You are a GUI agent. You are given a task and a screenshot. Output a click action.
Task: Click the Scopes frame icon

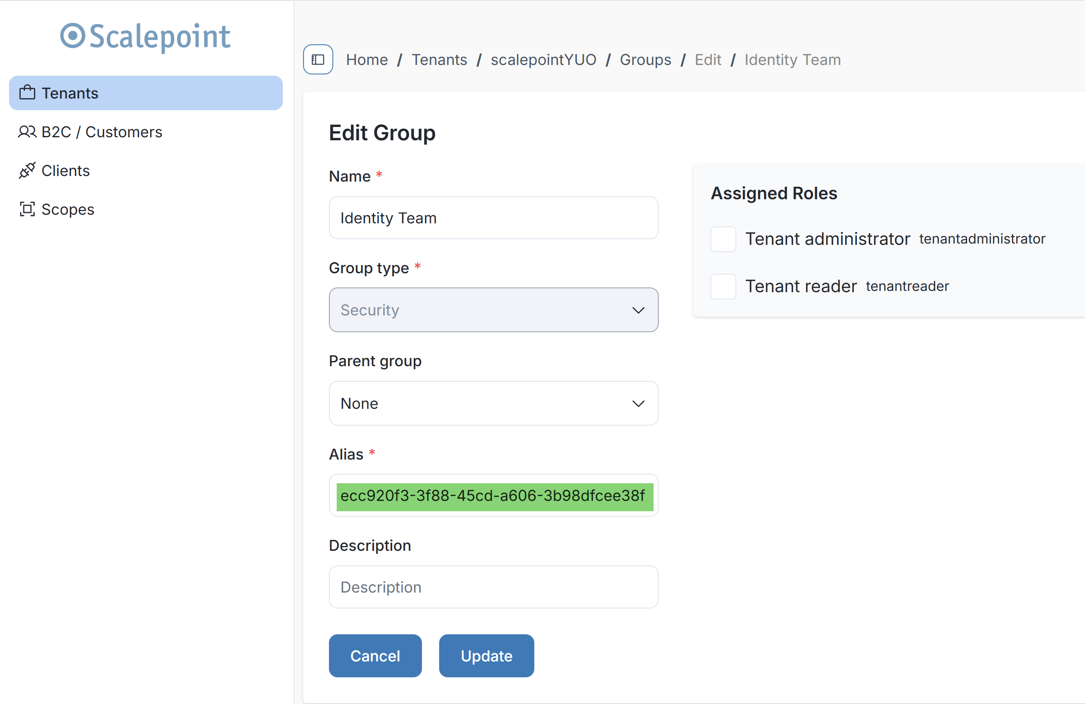[x=28, y=209]
